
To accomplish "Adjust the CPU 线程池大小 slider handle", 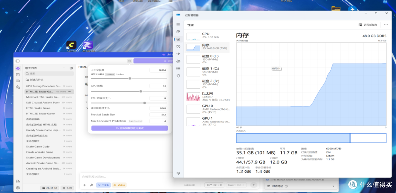I will (x=144, y=103).
